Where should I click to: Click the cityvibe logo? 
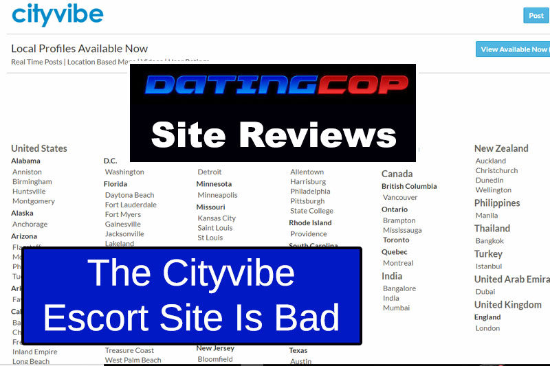(58, 14)
